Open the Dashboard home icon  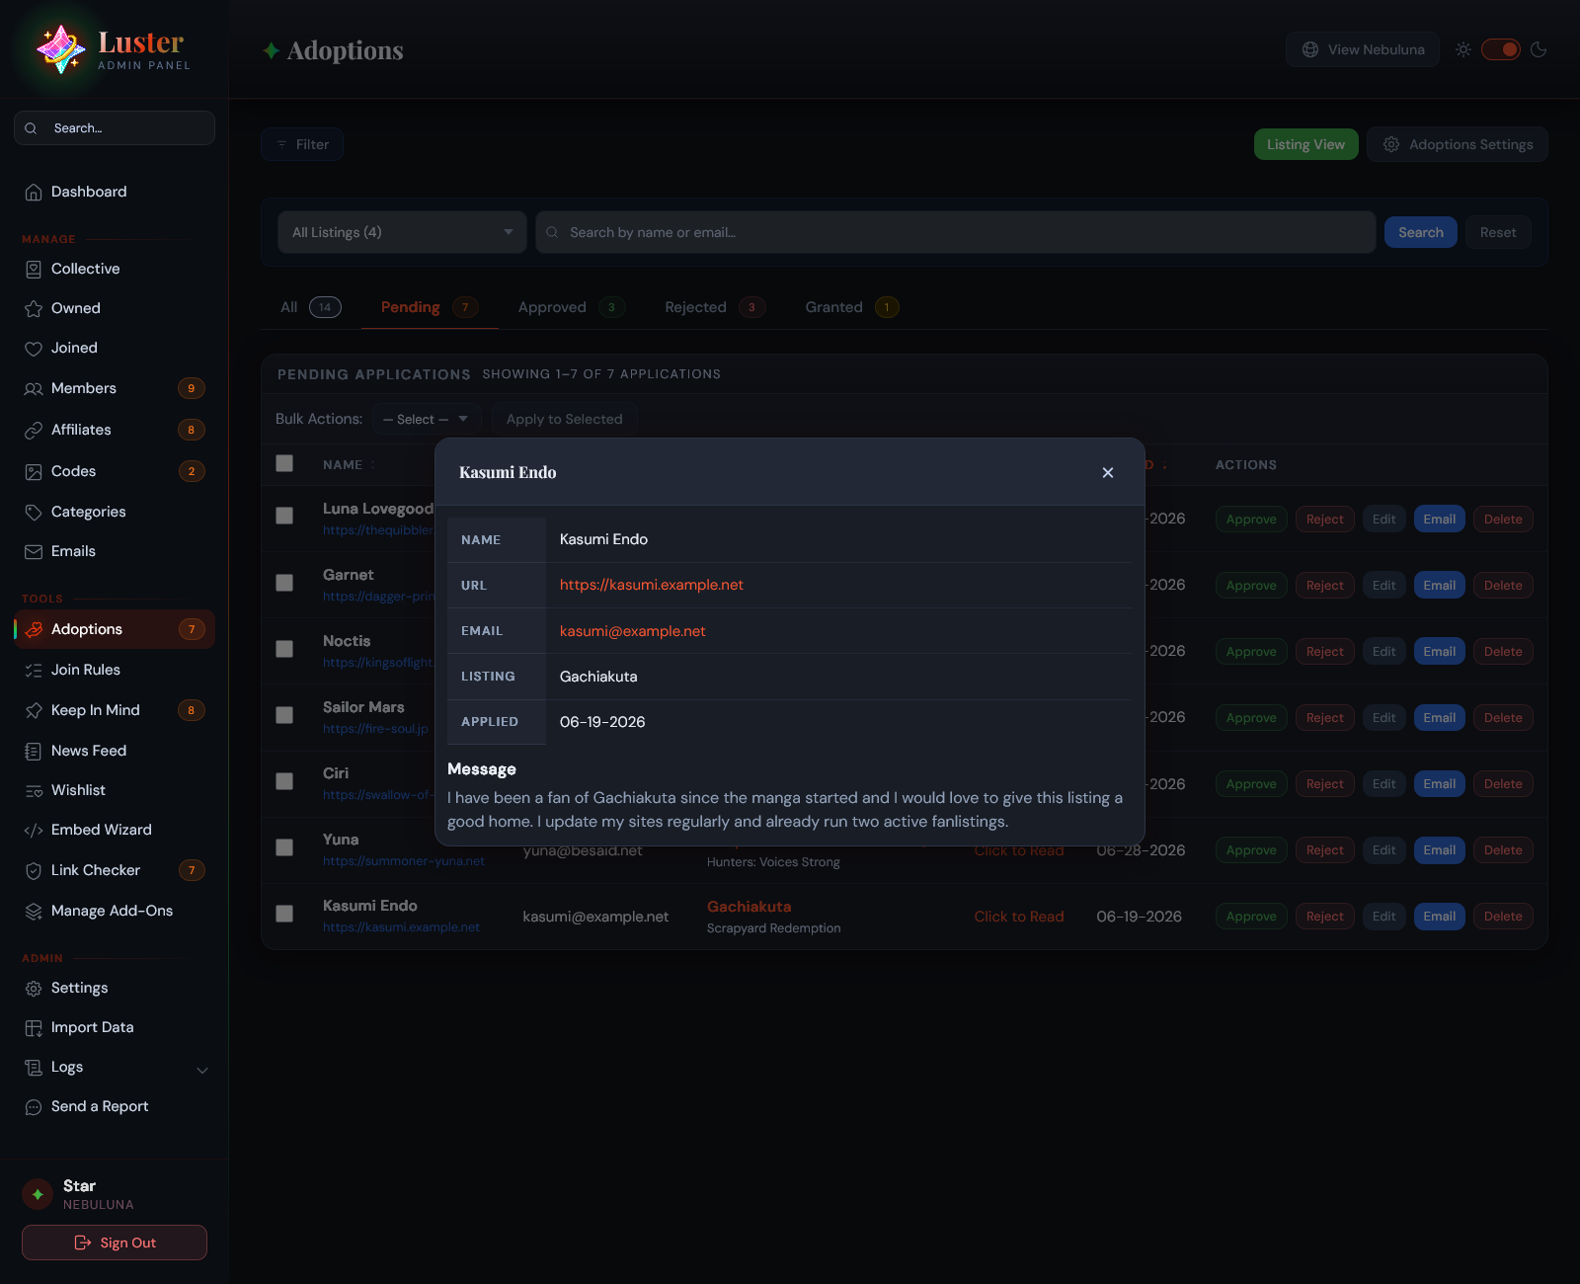tap(34, 193)
